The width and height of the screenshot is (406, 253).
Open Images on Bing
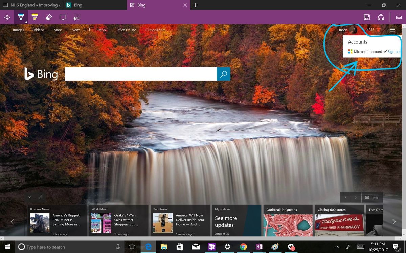[19, 30]
